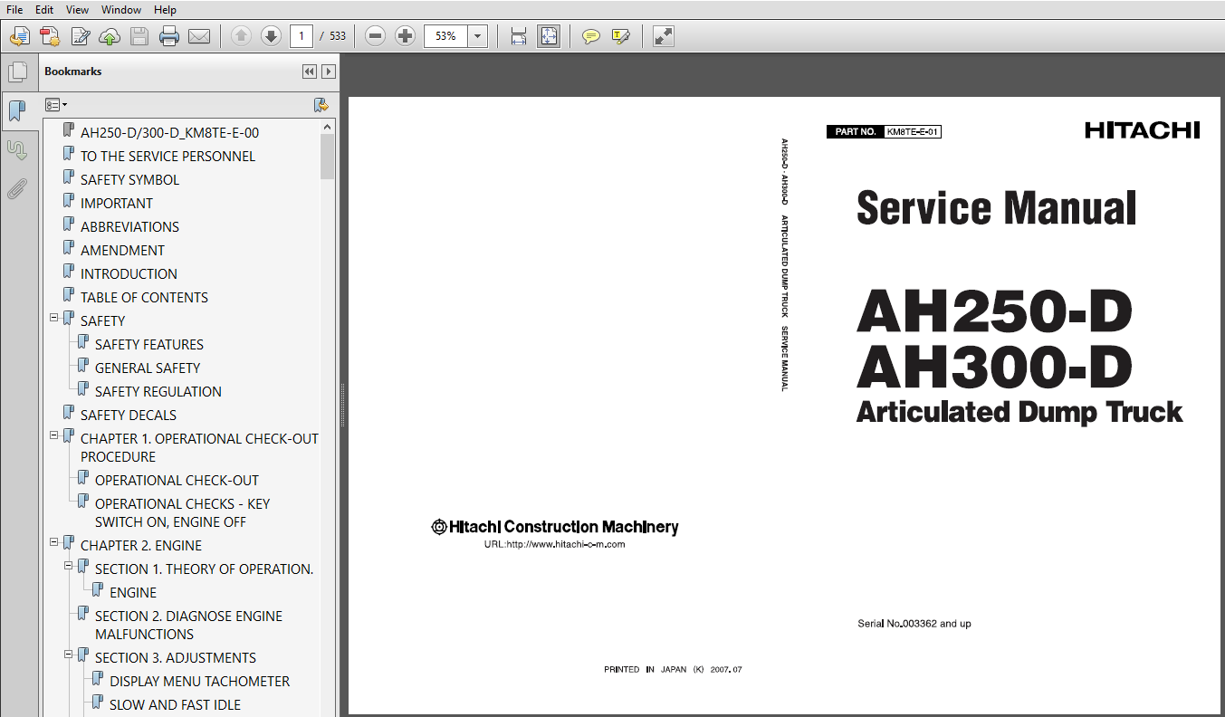The width and height of the screenshot is (1225, 717).
Task: Open the View menu
Action: click(78, 10)
